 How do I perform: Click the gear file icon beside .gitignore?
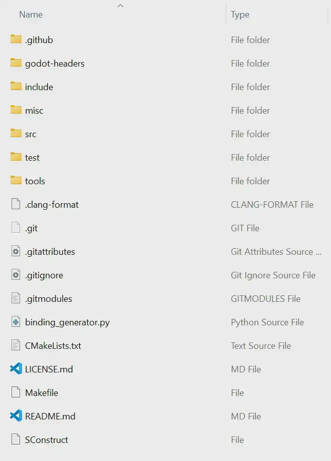point(16,274)
